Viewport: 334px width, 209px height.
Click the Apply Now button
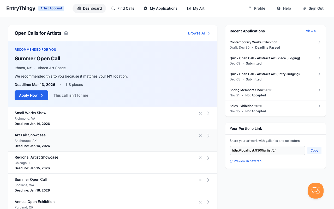tap(31, 95)
